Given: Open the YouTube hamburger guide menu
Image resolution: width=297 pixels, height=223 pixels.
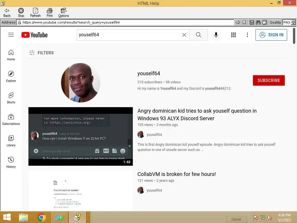Looking at the screenshot, I should tap(11, 35).
